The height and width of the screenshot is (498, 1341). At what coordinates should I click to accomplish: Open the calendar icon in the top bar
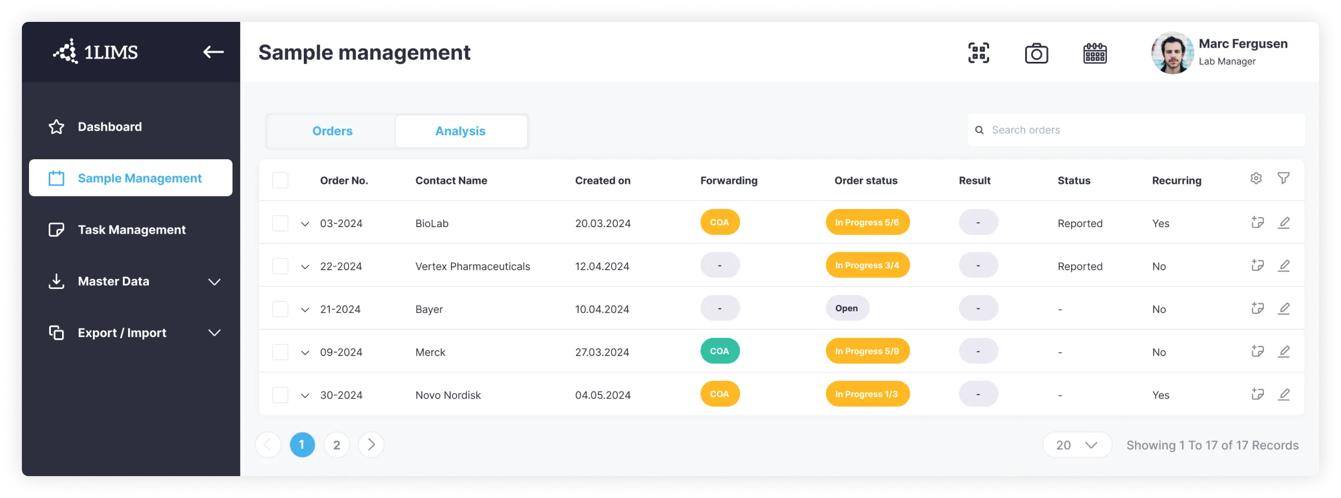coord(1094,53)
